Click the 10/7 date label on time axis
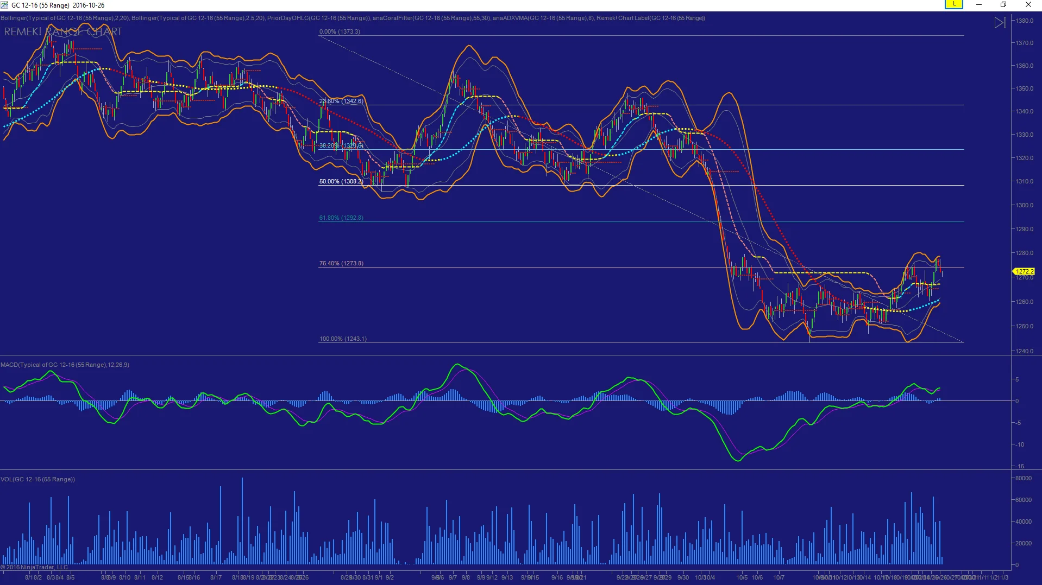This screenshot has width=1042, height=585. 779,577
